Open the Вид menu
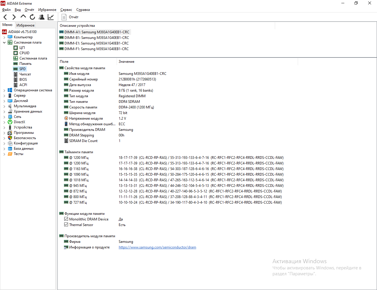Screen dimensions: 377x290 click(18, 10)
